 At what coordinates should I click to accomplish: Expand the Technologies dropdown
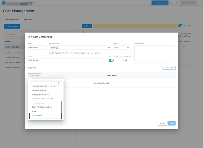coord(109,48)
